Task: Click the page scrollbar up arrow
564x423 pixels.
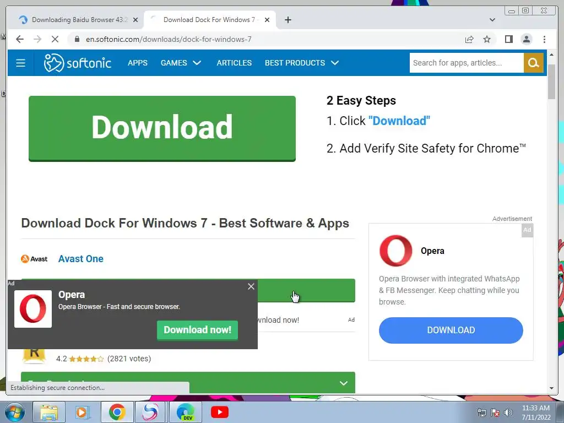Action: pyautogui.click(x=551, y=55)
